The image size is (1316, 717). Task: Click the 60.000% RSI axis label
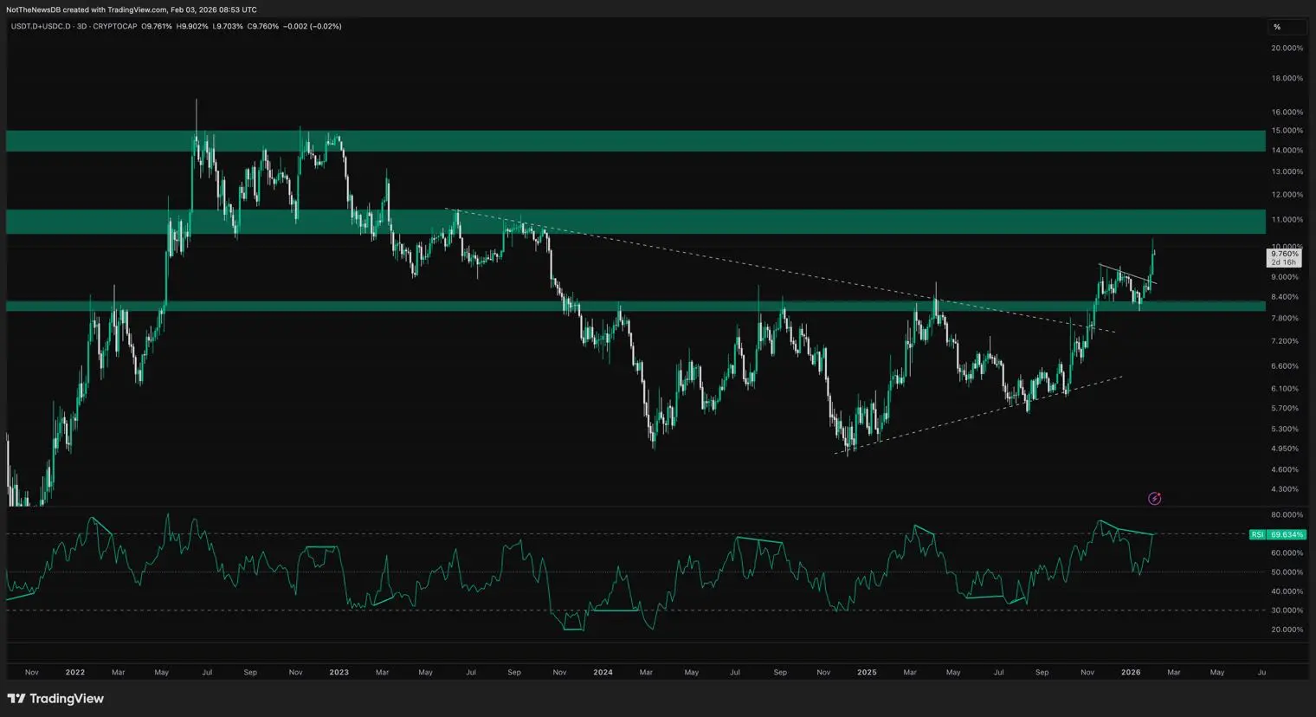pyautogui.click(x=1287, y=552)
